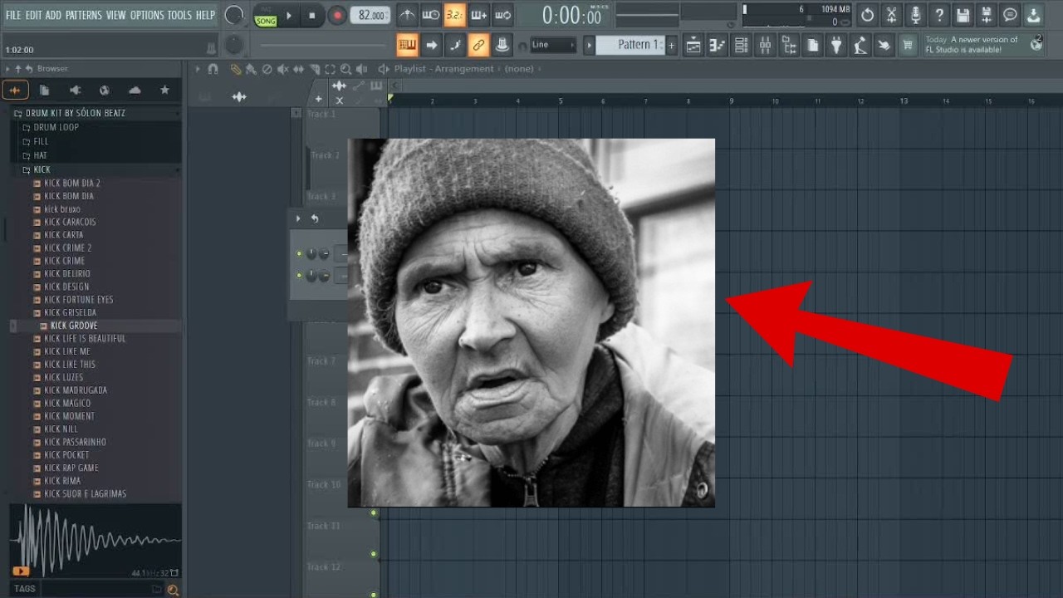Open the plugin picker plug icon
Screen dimensions: 1063x598
coord(837,46)
